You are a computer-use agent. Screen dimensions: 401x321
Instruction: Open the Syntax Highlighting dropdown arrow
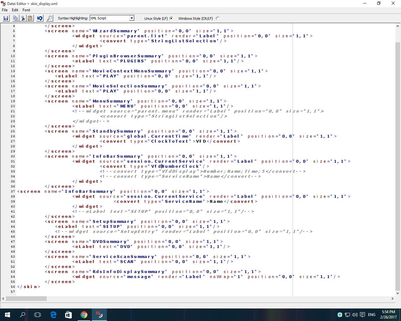click(x=132, y=18)
